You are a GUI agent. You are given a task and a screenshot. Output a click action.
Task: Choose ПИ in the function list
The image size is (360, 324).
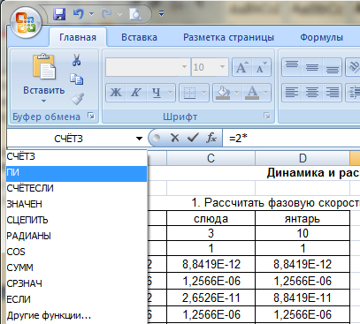(x=76, y=173)
